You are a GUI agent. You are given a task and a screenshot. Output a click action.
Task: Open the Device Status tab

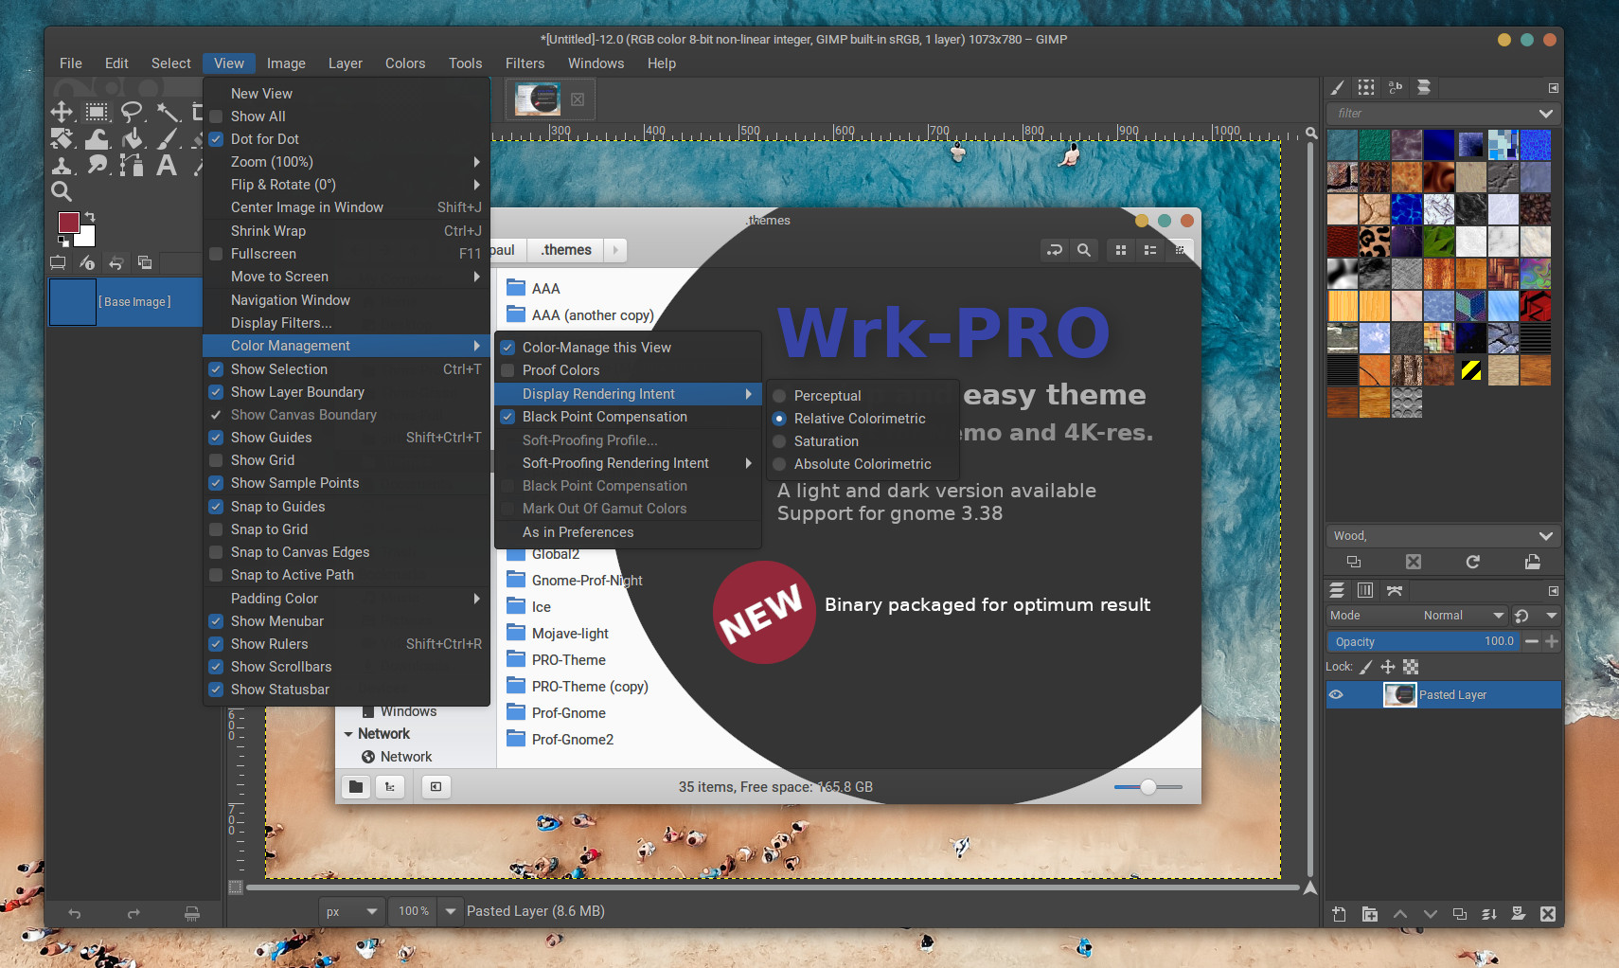pyautogui.click(x=87, y=262)
